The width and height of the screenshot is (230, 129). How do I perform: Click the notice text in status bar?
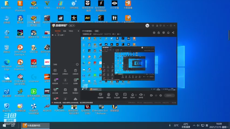(73, 103)
